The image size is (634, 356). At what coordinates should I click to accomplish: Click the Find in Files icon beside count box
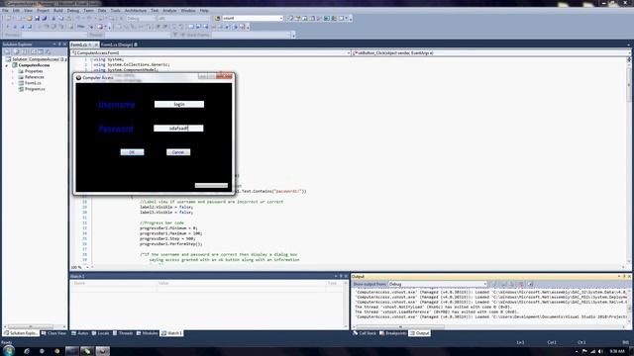tap(218, 18)
